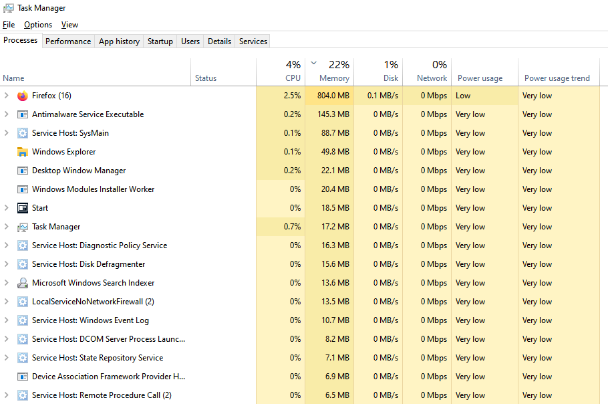This screenshot has width=608, height=404.
Task: Click the Windows Event Log gear icon
Action: coord(23,320)
